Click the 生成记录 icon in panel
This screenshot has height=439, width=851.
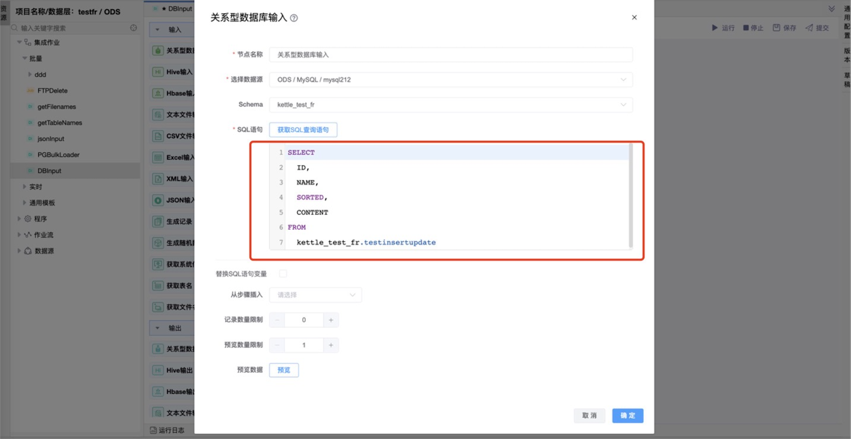[159, 221]
